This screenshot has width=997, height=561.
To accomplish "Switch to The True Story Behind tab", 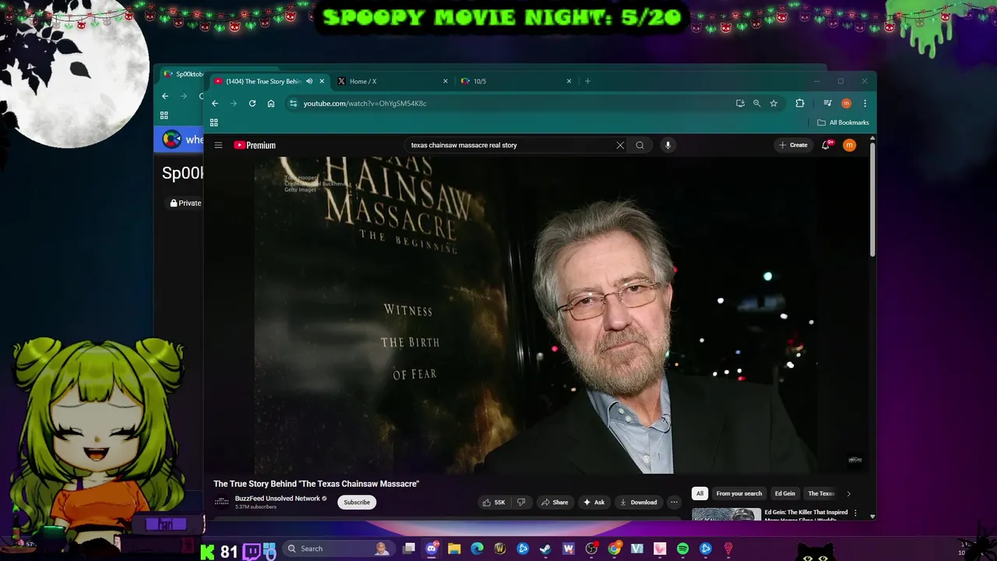I will coord(263,81).
